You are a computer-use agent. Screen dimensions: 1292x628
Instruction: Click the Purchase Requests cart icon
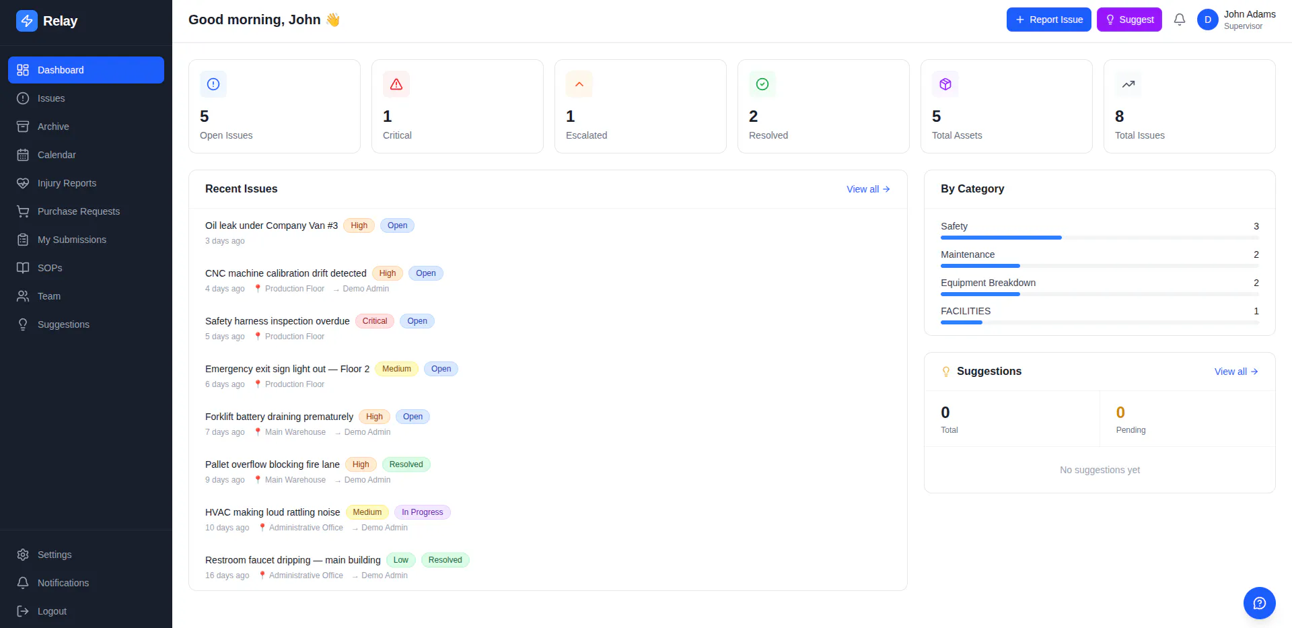tap(23, 211)
